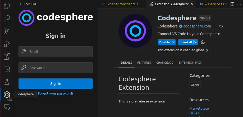Expand the Disable button dropdown arrow

pos(173,42)
